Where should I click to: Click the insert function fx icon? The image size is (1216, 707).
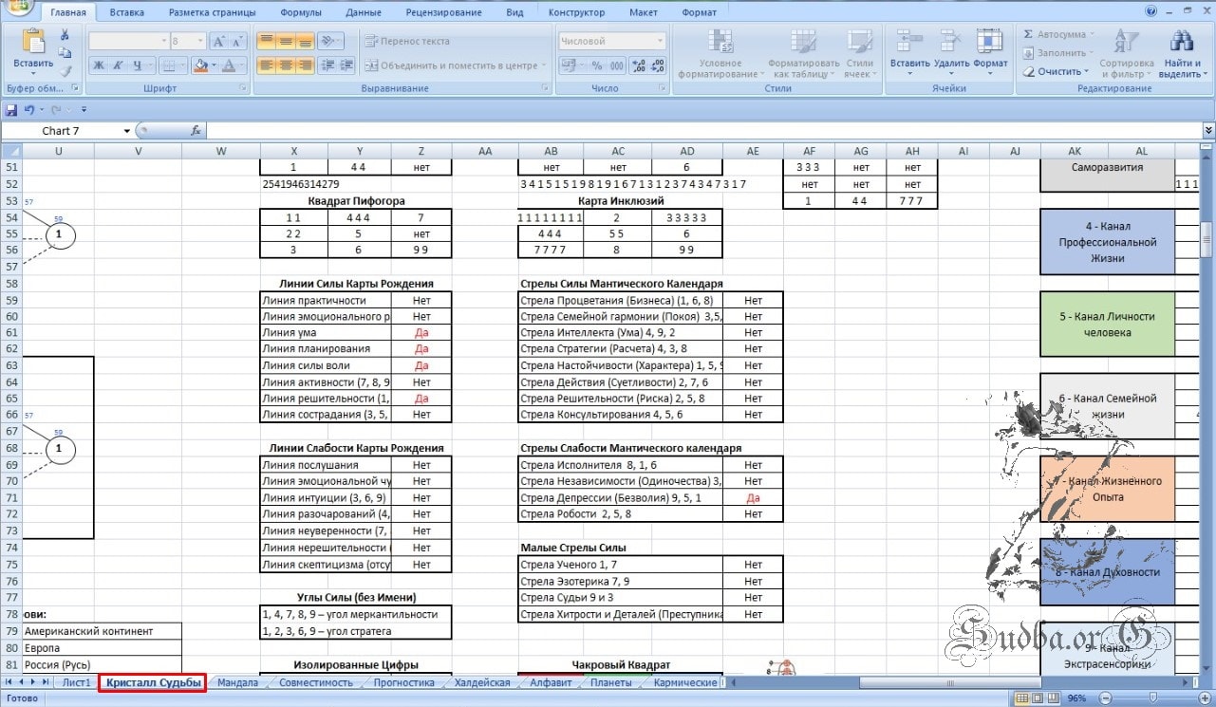click(196, 131)
